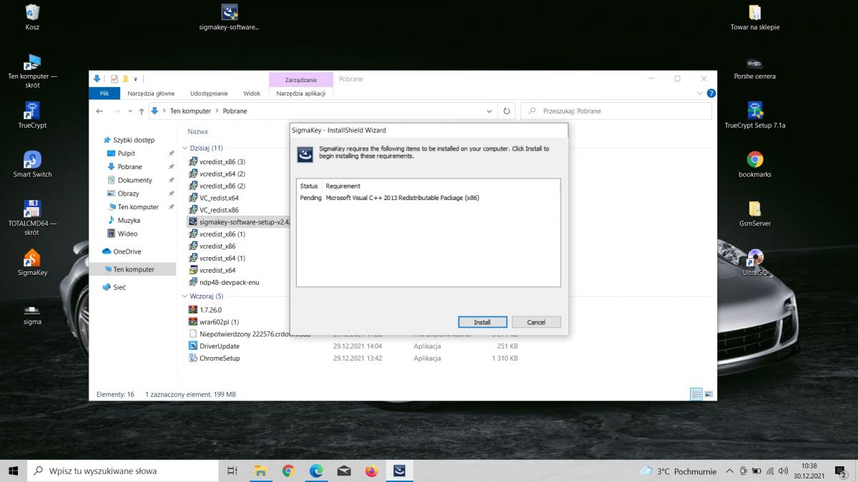Switch Explorer to large icons view
The height and width of the screenshot is (482, 858).
click(708, 394)
